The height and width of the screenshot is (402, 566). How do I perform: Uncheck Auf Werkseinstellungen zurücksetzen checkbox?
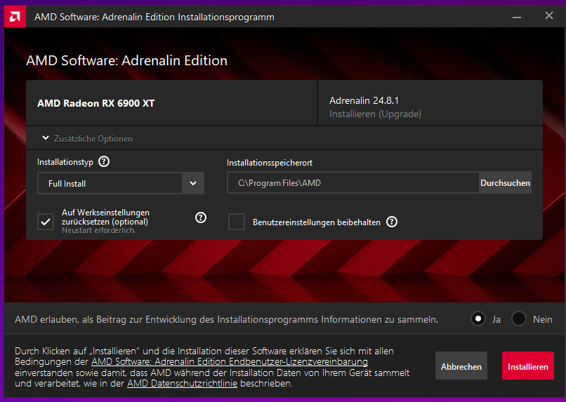(x=46, y=222)
